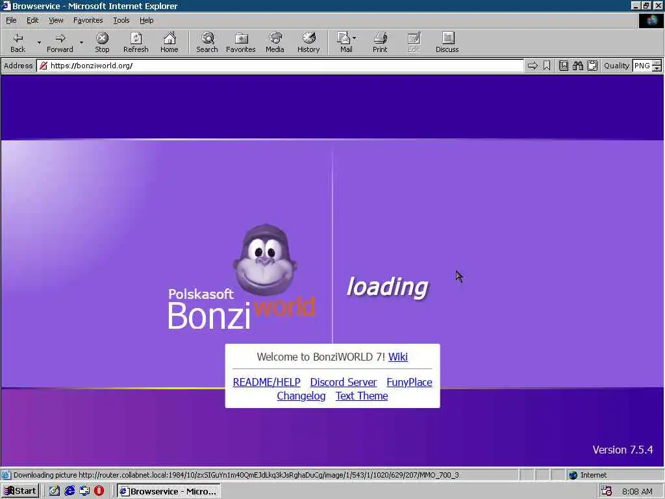This screenshot has height=499, width=665.
Task: Select the Browservice taskbar button
Action: pos(168,491)
